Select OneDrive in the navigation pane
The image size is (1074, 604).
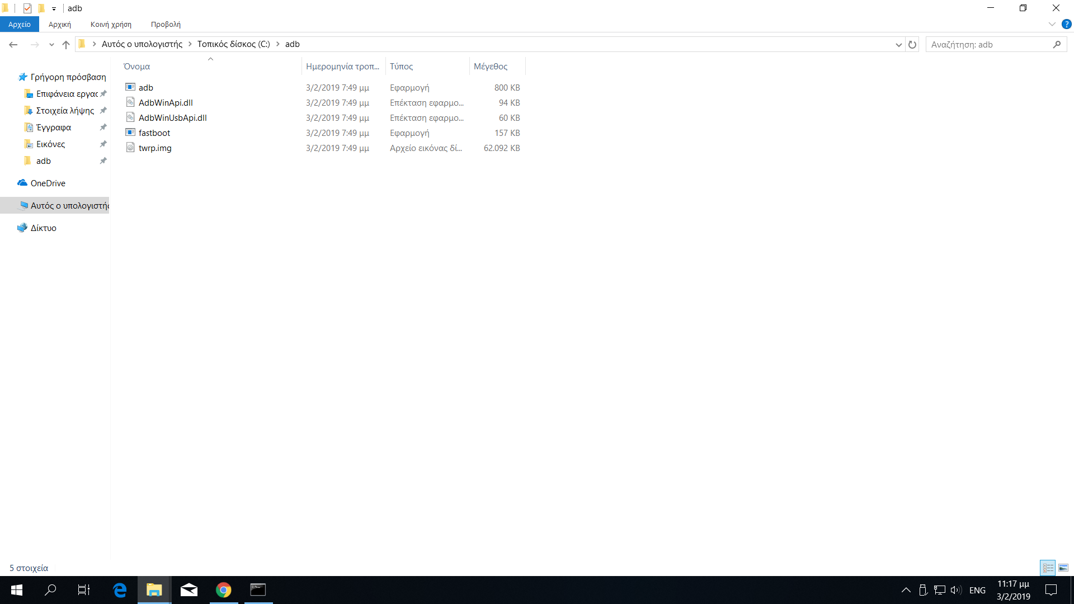(x=48, y=183)
